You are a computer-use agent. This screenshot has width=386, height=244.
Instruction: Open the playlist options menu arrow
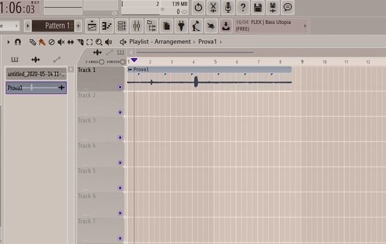click(x=9, y=42)
